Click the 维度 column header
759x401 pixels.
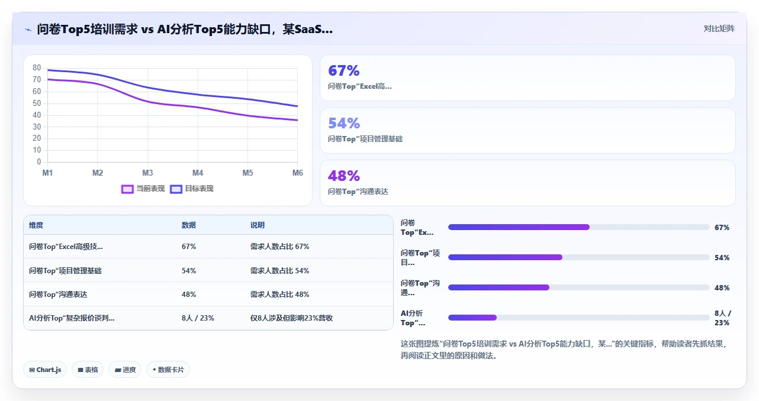[36, 225]
